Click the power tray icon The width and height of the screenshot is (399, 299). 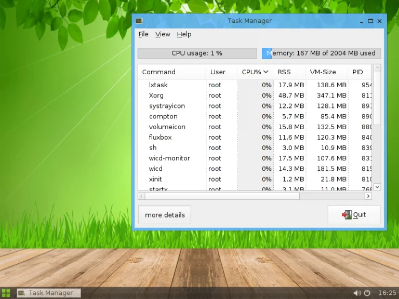pos(367,293)
